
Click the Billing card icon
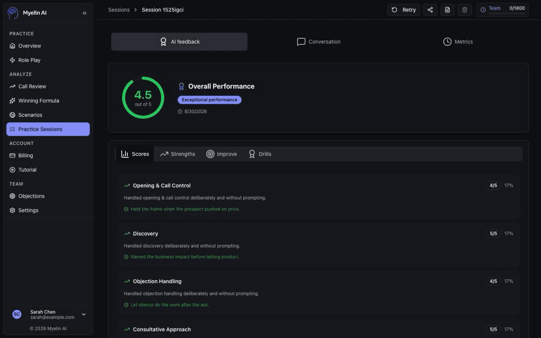coord(12,155)
